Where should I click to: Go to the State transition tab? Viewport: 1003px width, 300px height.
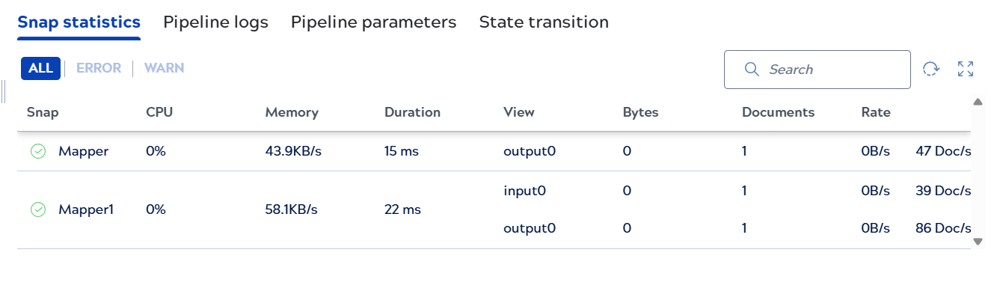[x=544, y=22]
